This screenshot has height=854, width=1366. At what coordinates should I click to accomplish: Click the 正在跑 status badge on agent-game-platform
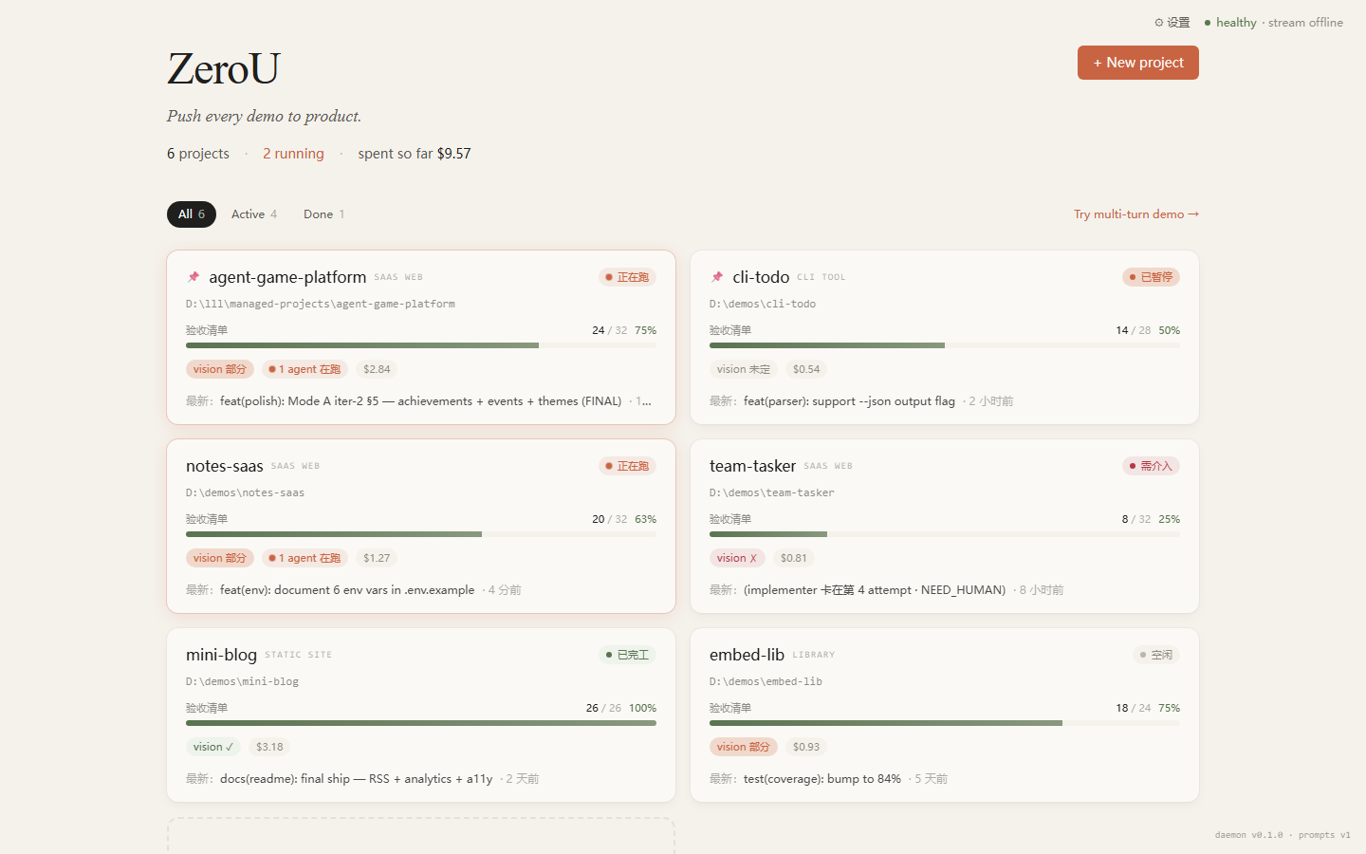tap(627, 277)
